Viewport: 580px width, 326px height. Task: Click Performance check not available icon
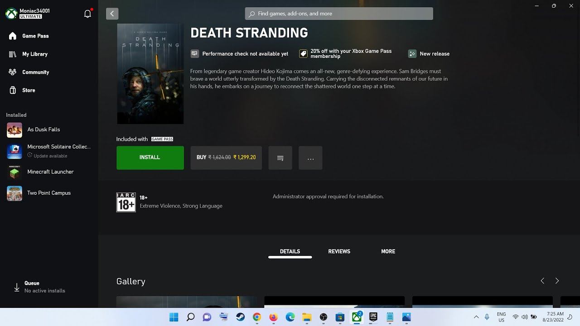(194, 53)
